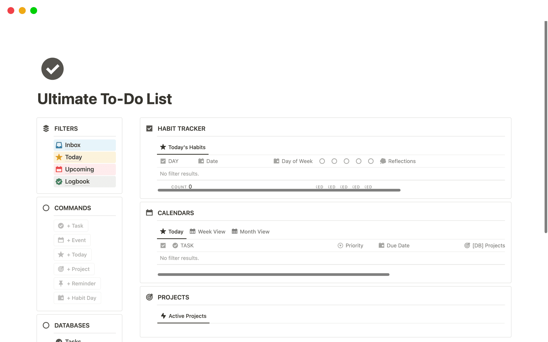
Task: Click the Calendars calendar icon
Action: [x=149, y=212]
